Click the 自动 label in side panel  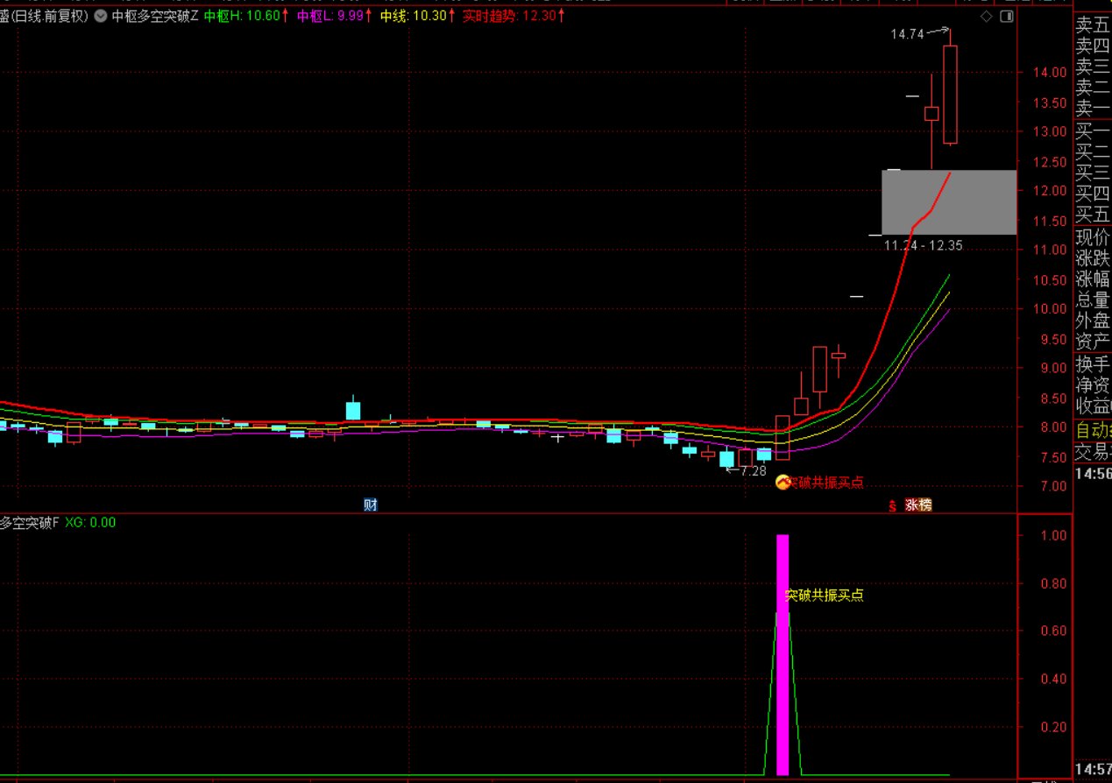(1092, 430)
